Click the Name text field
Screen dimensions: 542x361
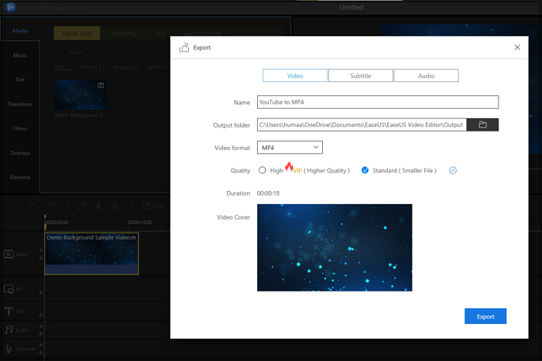tap(377, 102)
